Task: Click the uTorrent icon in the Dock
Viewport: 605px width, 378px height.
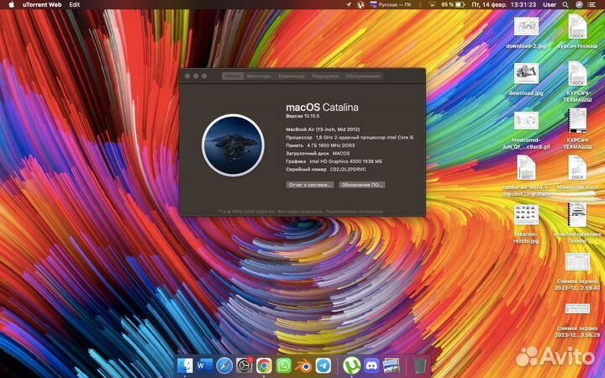Action: click(x=351, y=365)
